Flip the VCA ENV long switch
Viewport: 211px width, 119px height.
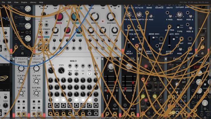[133, 38]
